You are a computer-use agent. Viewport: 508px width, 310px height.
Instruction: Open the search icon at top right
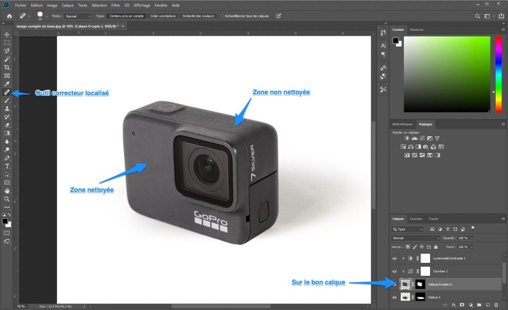477,16
